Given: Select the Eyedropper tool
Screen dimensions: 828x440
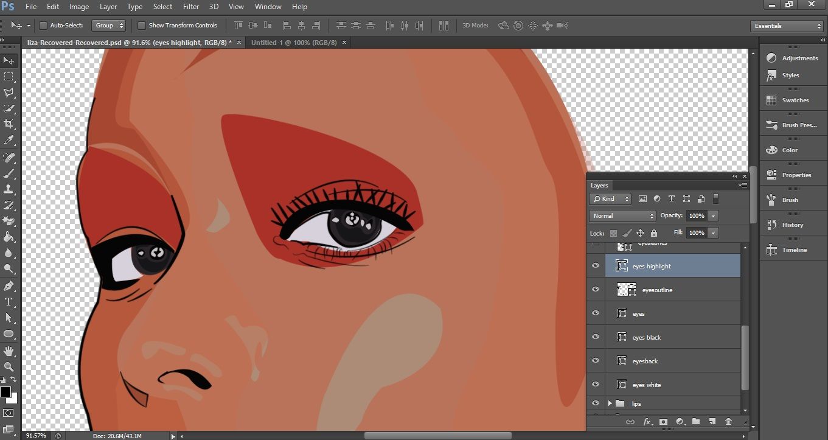Looking at the screenshot, I should (x=9, y=141).
